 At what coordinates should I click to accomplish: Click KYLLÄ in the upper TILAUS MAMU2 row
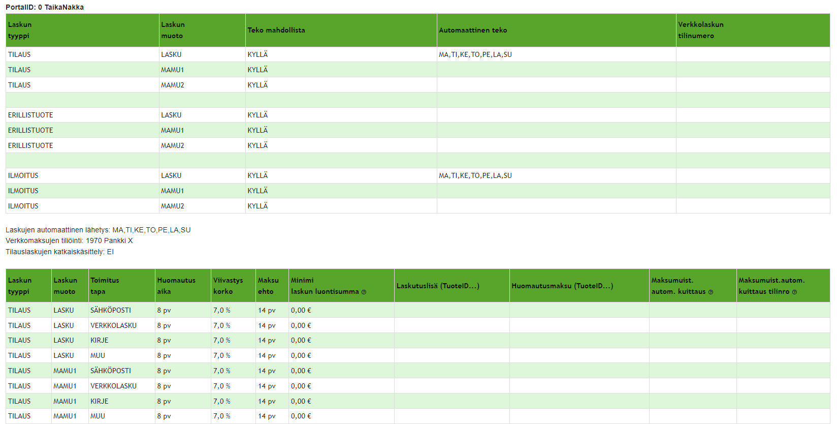[x=257, y=85]
